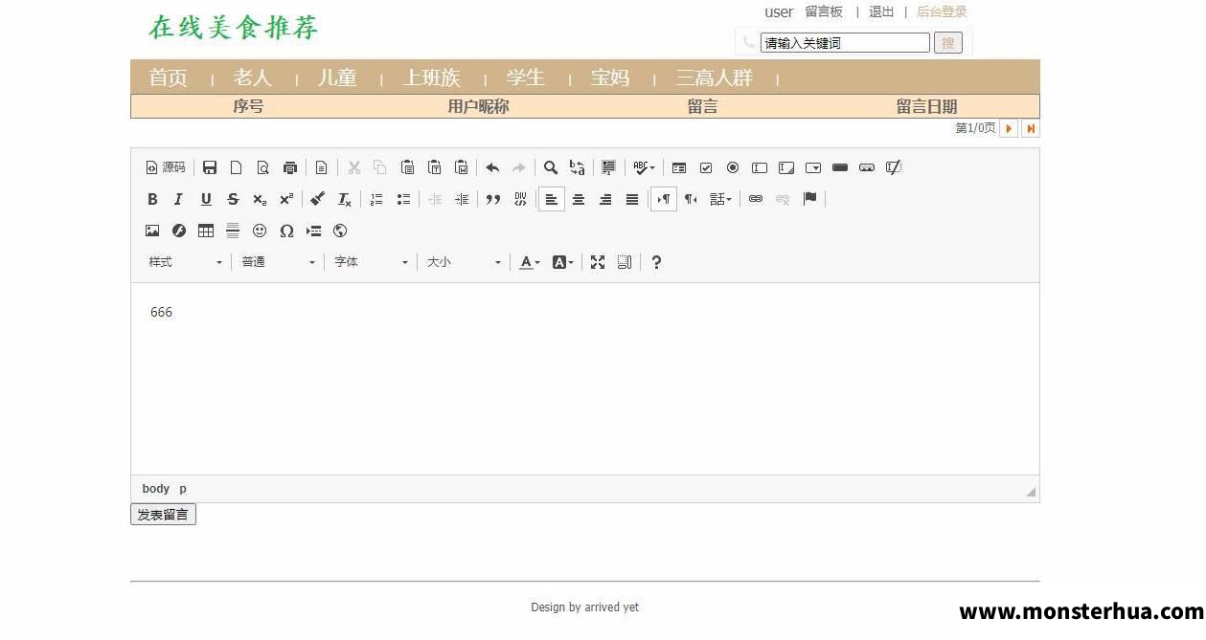Insert a radio button form field
Viewport: 1206px width, 640px height.
pyautogui.click(x=733, y=167)
